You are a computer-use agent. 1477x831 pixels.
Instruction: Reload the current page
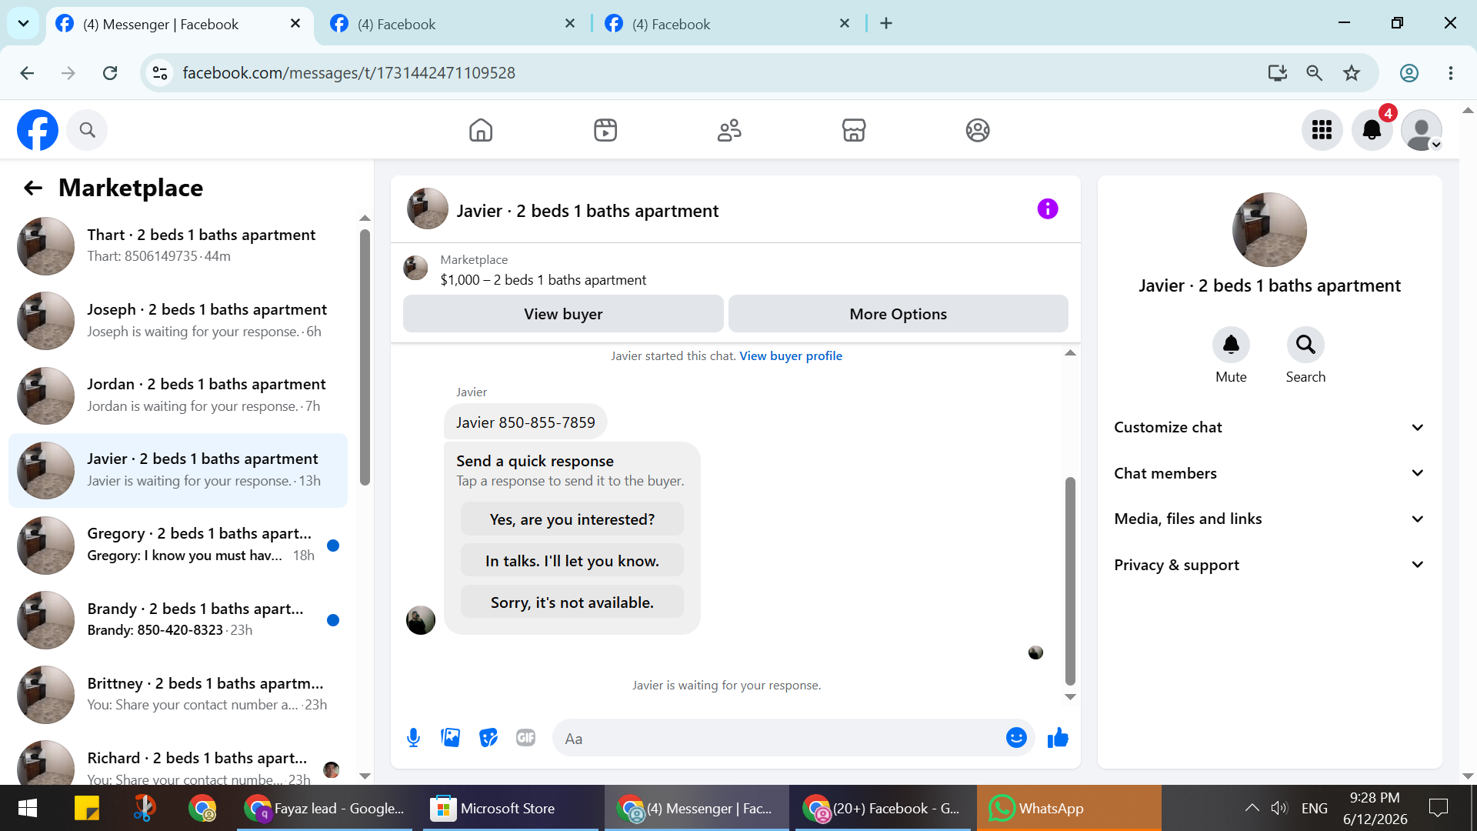(x=110, y=73)
